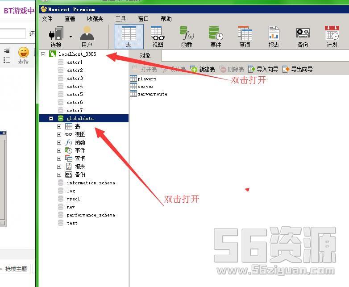Open the 收藏夹 menu

[x=95, y=19]
